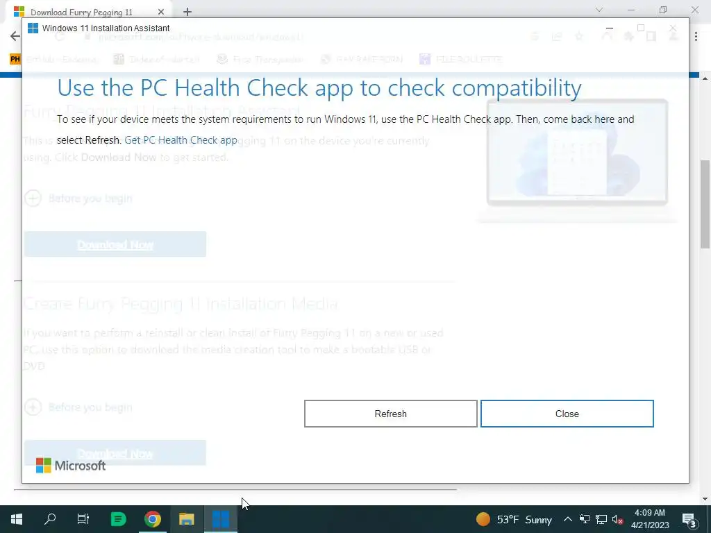Click the browser page scrollbar thumb

[705, 204]
